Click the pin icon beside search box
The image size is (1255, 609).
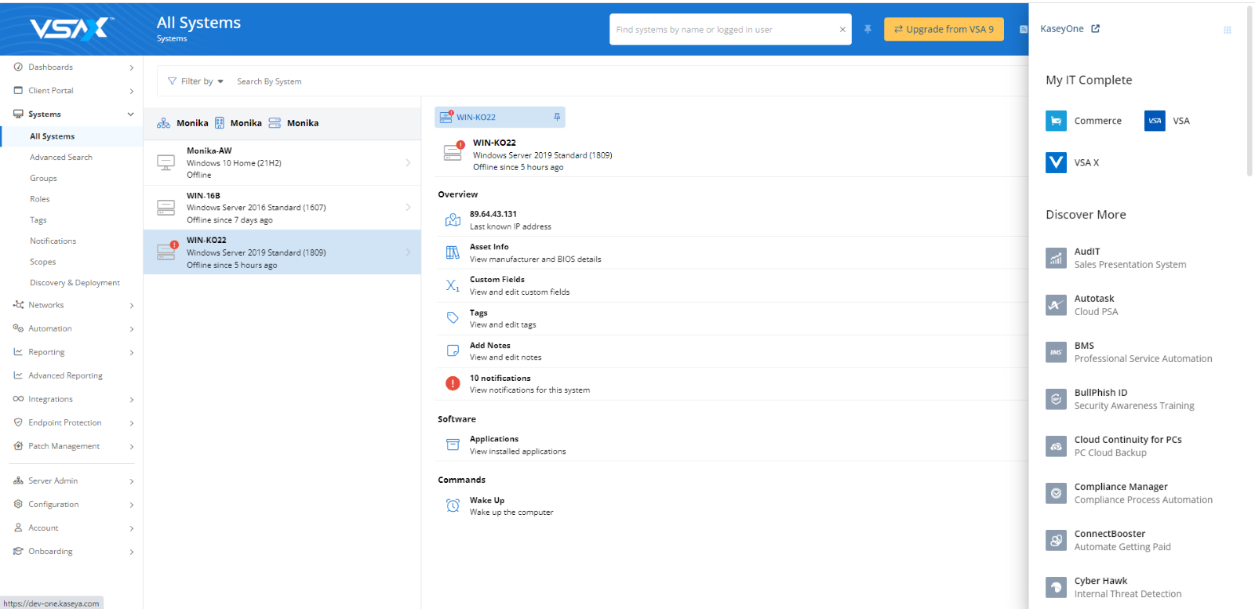pos(868,29)
